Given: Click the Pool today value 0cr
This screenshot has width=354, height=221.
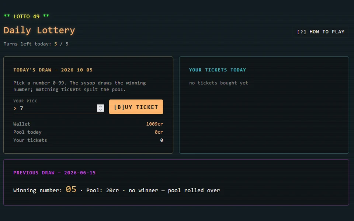Looking at the screenshot, I should [x=159, y=132].
